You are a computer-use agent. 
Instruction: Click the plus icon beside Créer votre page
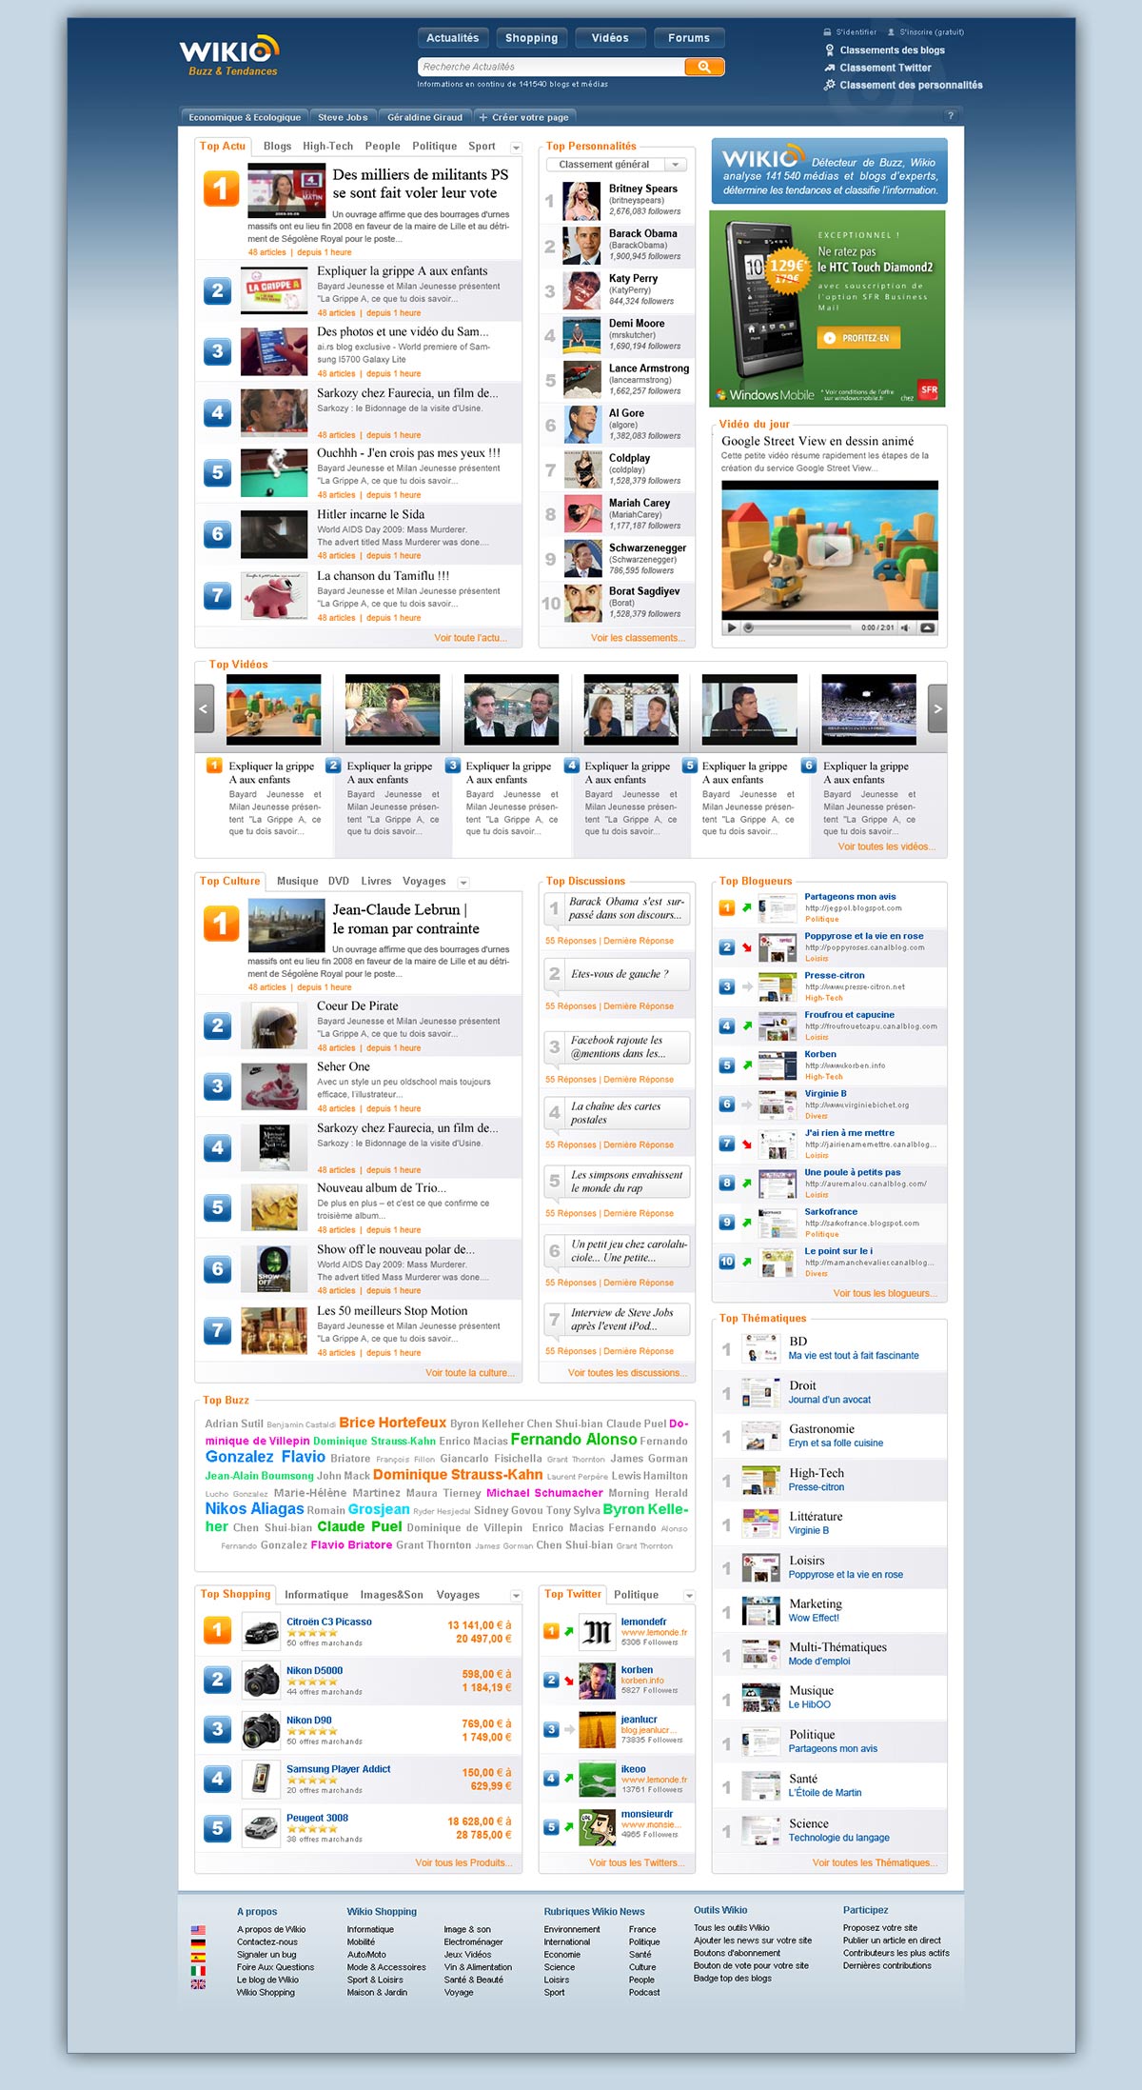click(x=483, y=117)
